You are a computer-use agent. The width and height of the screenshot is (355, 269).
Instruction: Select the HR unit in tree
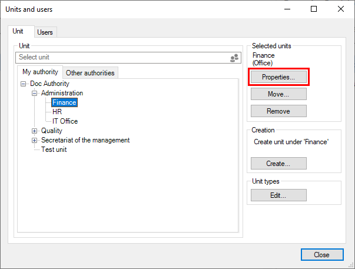pyautogui.click(x=57, y=112)
